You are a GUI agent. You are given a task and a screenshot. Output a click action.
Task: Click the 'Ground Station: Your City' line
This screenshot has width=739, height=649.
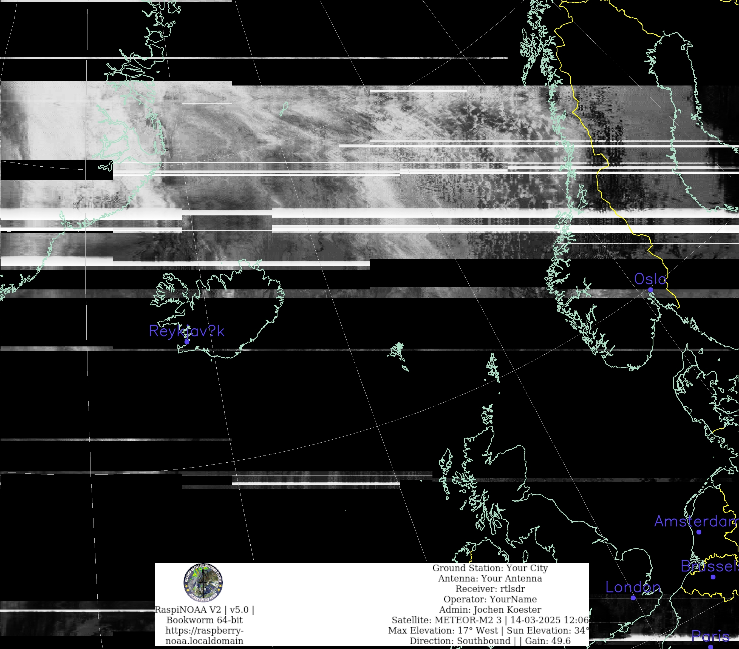tap(490, 568)
